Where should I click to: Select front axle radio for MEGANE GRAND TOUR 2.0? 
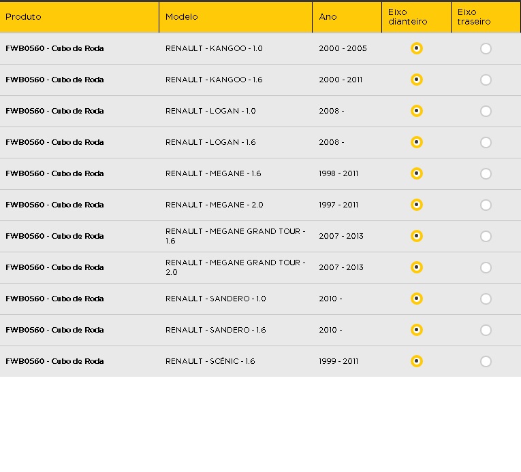(x=416, y=267)
